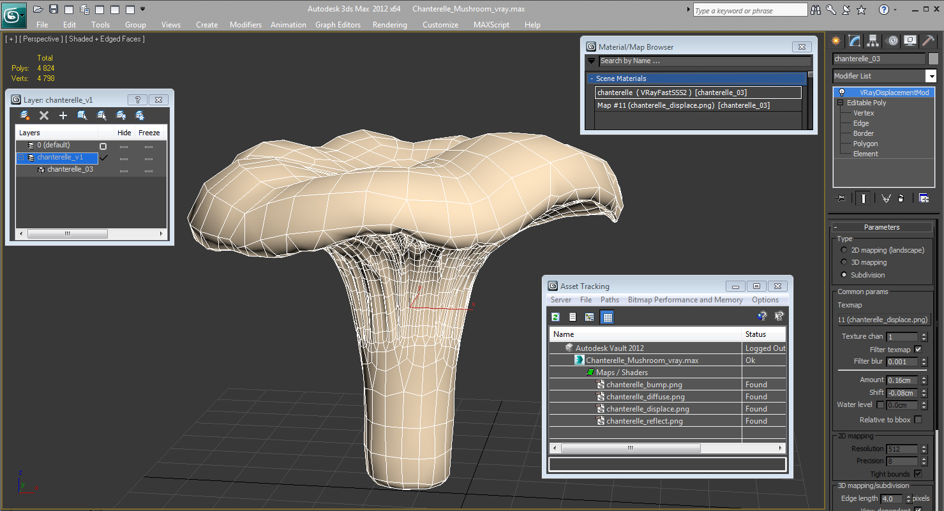Open the Paths menu in Asset Tracking
Viewport: 944px width, 511px height.
(x=610, y=300)
